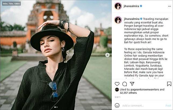
Task: Select the second carousel dot indicator
Action: click(57, 107)
